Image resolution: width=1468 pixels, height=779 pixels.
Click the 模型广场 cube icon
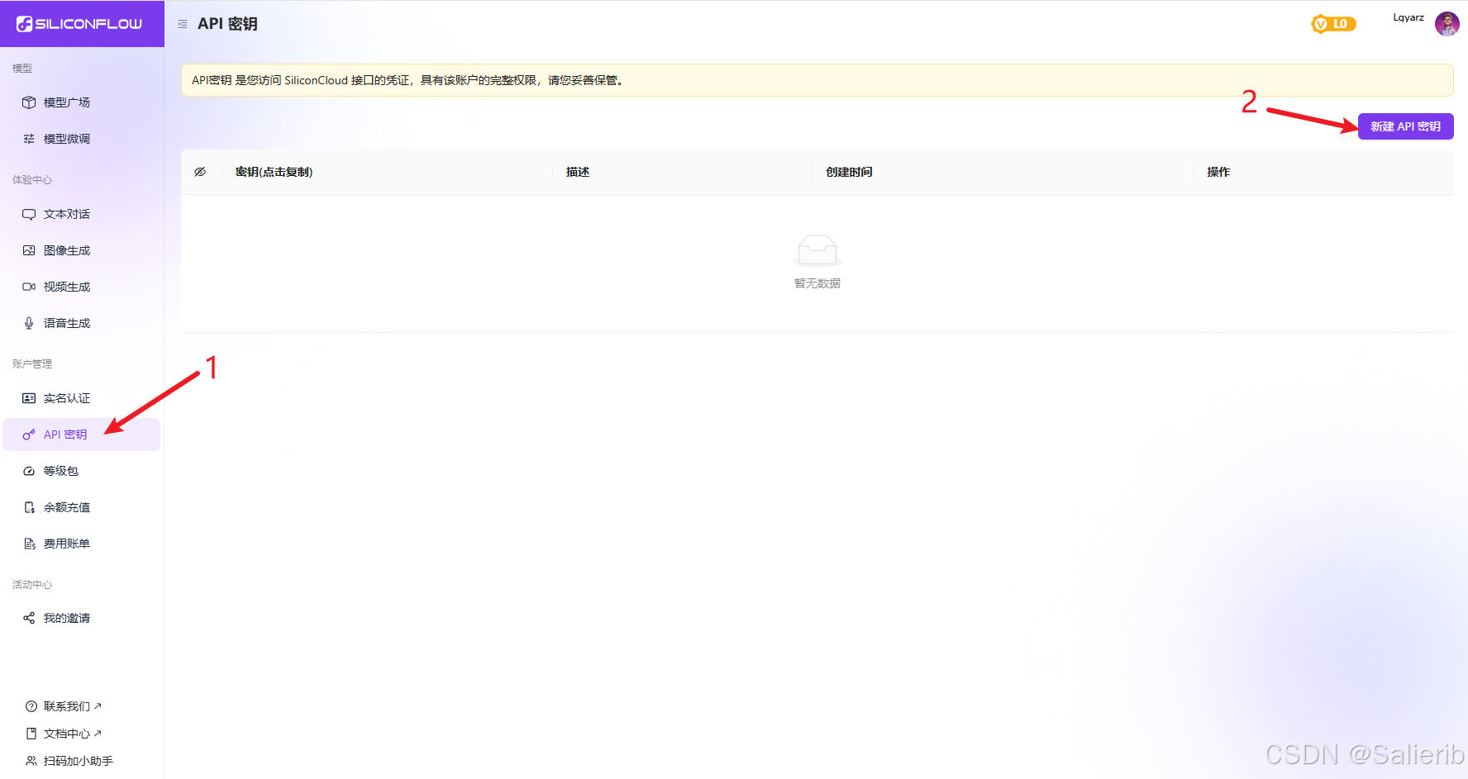coord(29,102)
